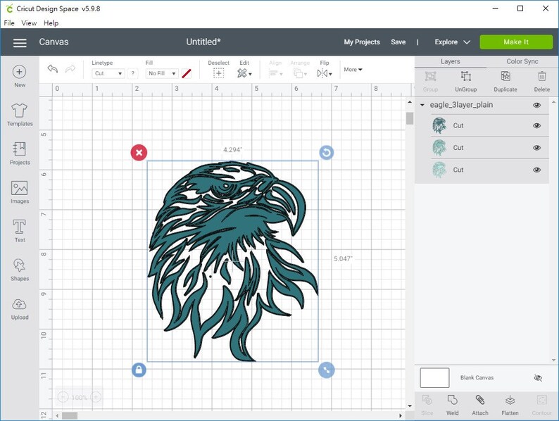The width and height of the screenshot is (559, 421).
Task: Start a New project
Action: tap(20, 76)
